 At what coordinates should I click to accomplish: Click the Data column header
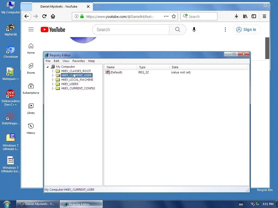pyautogui.click(x=208, y=67)
